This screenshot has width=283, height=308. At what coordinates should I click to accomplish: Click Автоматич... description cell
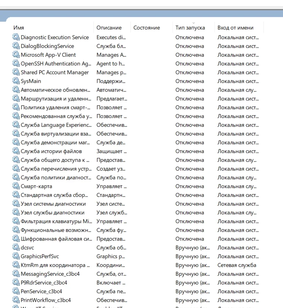(x=111, y=90)
